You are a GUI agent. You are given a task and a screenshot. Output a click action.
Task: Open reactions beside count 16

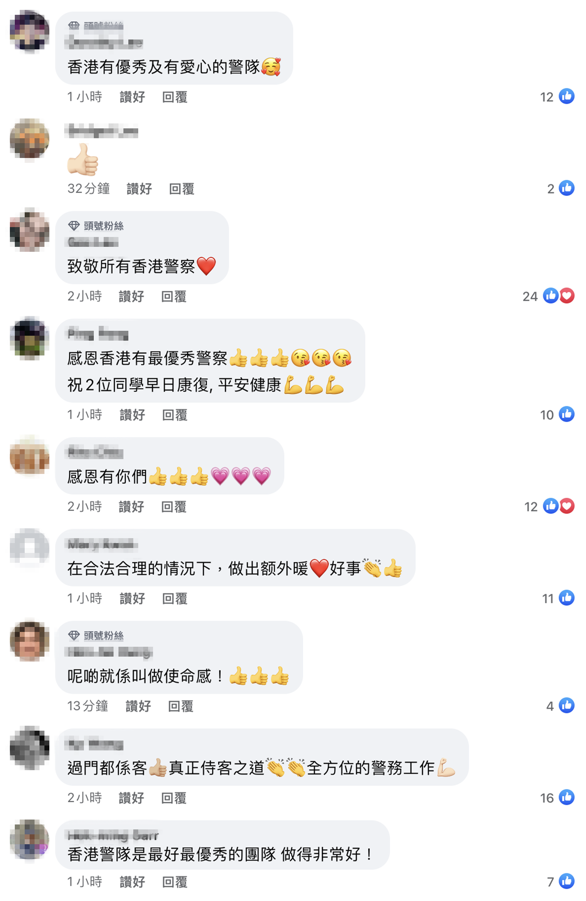click(x=566, y=797)
